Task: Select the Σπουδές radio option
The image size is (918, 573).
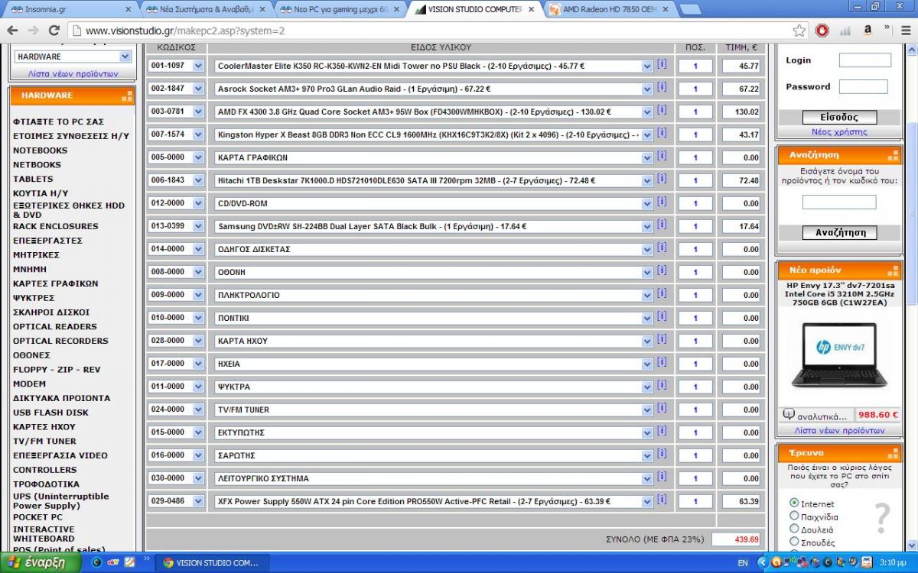Action: pyautogui.click(x=794, y=542)
